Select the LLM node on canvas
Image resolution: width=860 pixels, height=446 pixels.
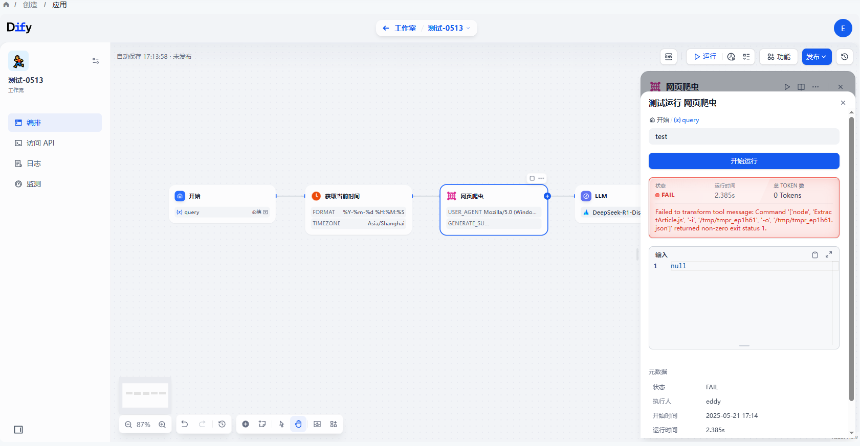[x=609, y=204]
